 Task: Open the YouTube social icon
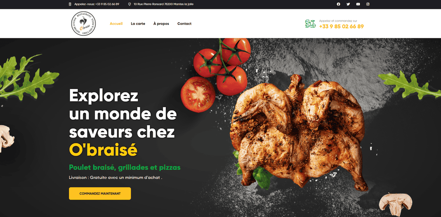click(x=358, y=4)
